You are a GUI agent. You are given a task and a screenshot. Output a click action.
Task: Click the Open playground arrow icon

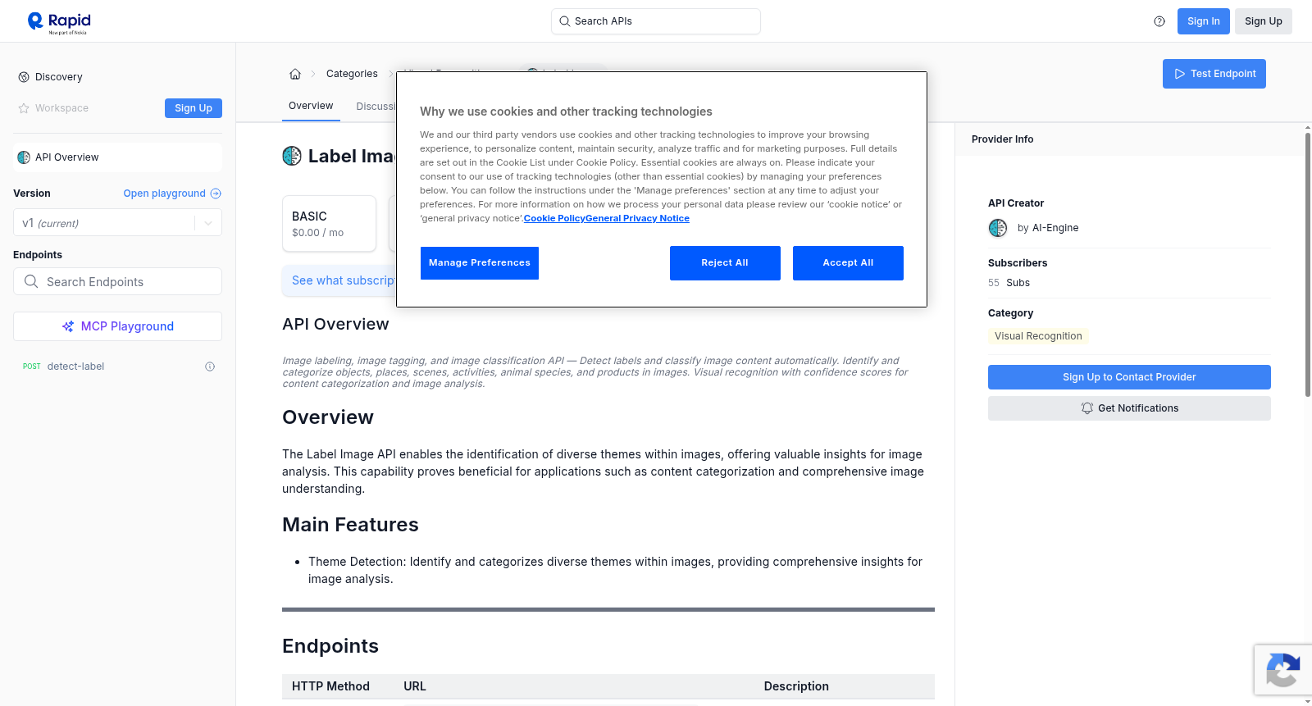[x=216, y=194]
